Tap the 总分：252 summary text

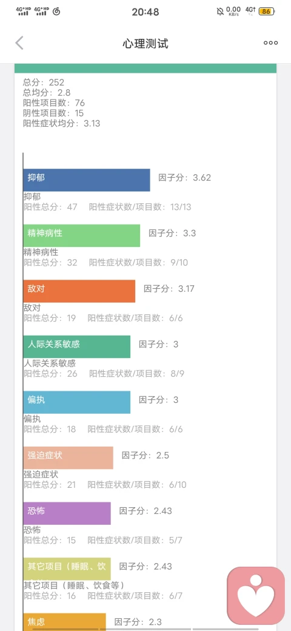(x=44, y=83)
